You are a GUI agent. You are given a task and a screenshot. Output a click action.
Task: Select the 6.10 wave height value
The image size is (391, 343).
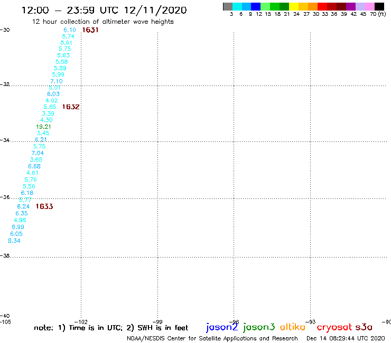(70, 30)
